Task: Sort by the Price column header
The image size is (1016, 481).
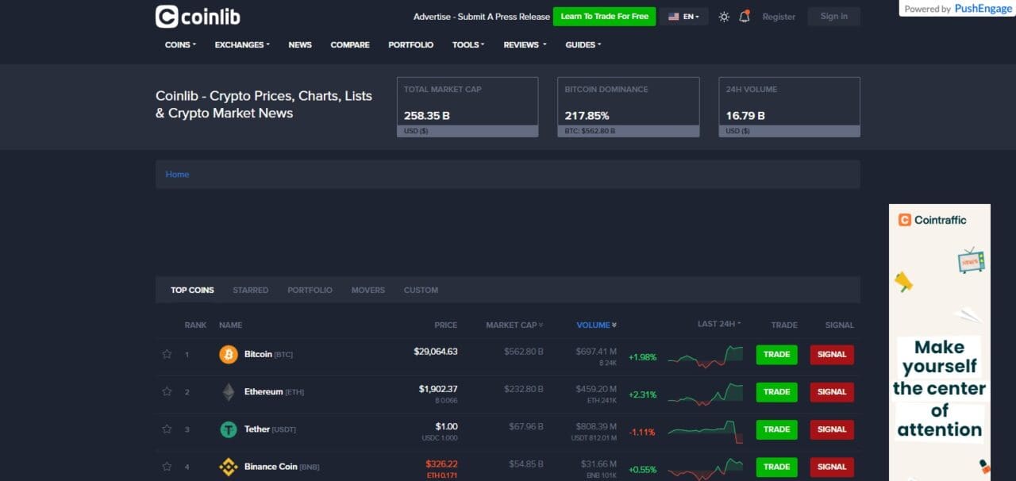Action: tap(446, 325)
